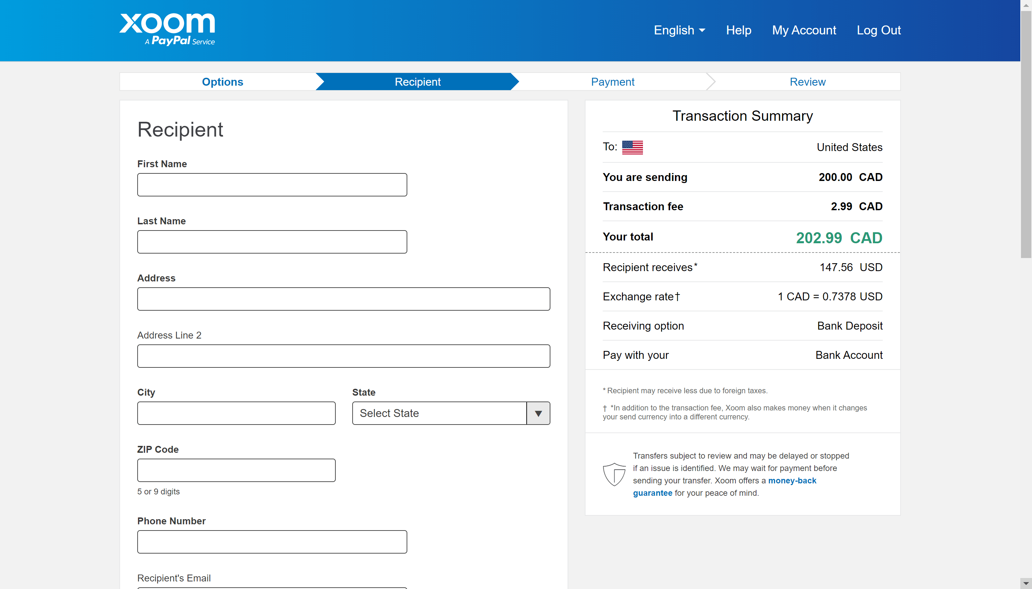Click Log Out
This screenshot has width=1032, height=589.
click(x=878, y=30)
